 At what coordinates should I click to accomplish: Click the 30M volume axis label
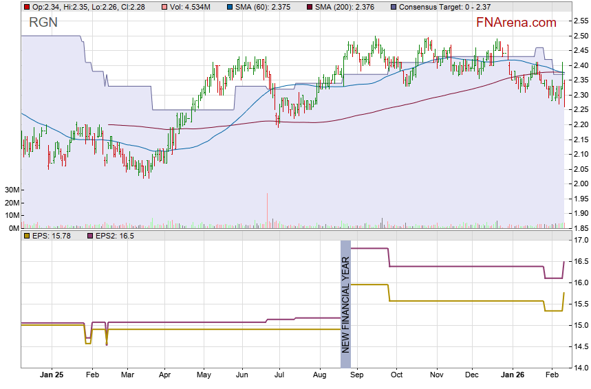(x=11, y=190)
